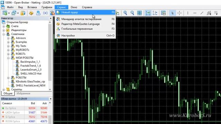Screen dimensions: 221x124
Task: Click the profiles toolbar icon
Action: pos(14,13)
